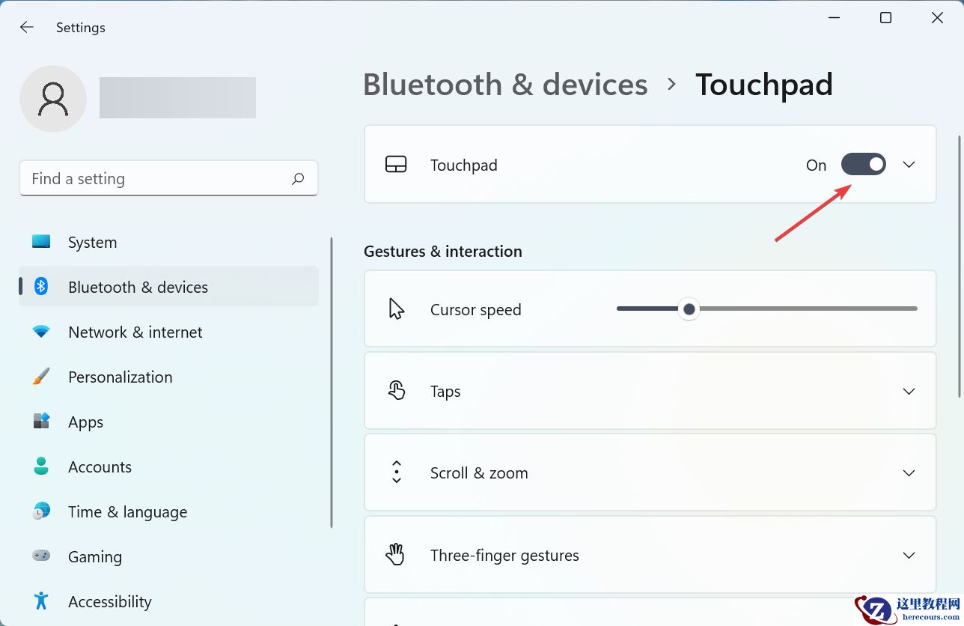Screen dimensions: 964x626
Task: Click the Find a setting search box
Action: (x=157, y=179)
